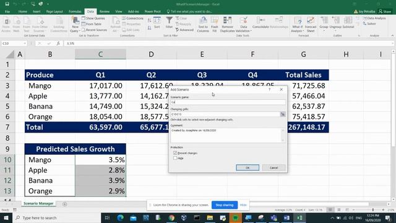
Task: Click the Flash Fill icon
Action: pos(215,24)
